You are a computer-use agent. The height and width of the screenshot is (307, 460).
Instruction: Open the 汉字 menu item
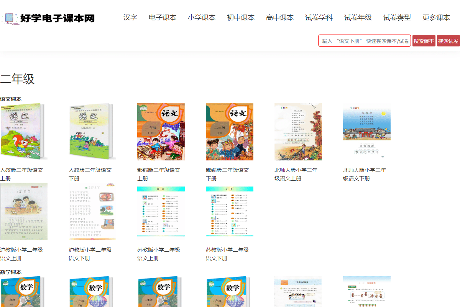[130, 18]
